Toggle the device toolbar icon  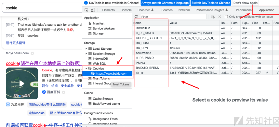click(93, 10)
